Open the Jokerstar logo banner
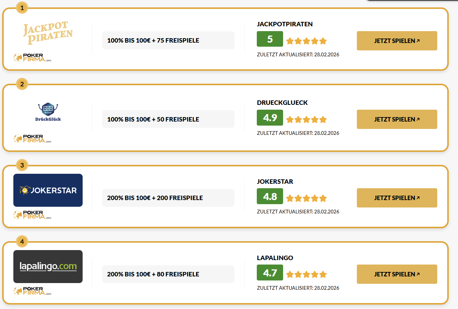This screenshot has height=309, width=458. (48, 190)
